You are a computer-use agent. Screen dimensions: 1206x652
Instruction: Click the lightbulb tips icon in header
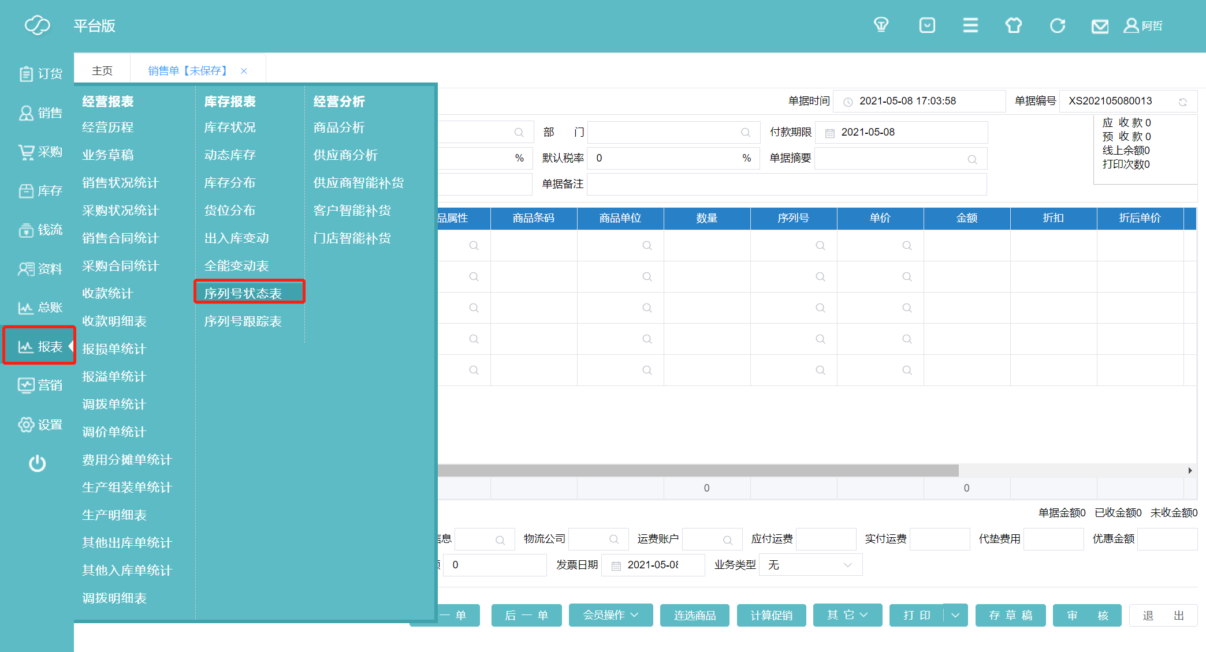pos(881,25)
